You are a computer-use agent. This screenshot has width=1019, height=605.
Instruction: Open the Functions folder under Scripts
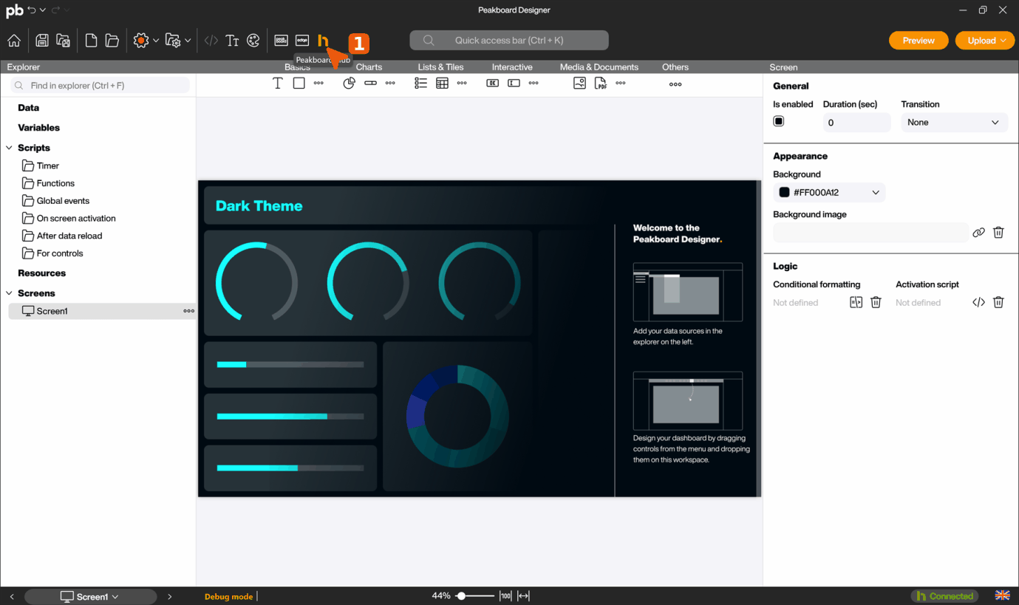click(x=55, y=183)
